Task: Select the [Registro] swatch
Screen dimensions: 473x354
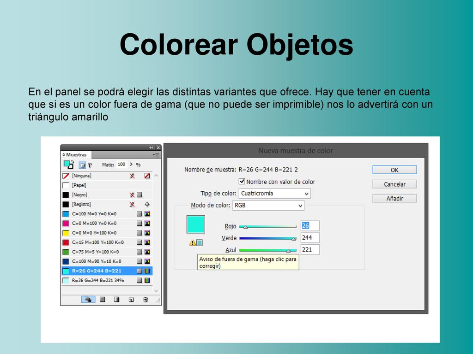Action: coord(107,204)
